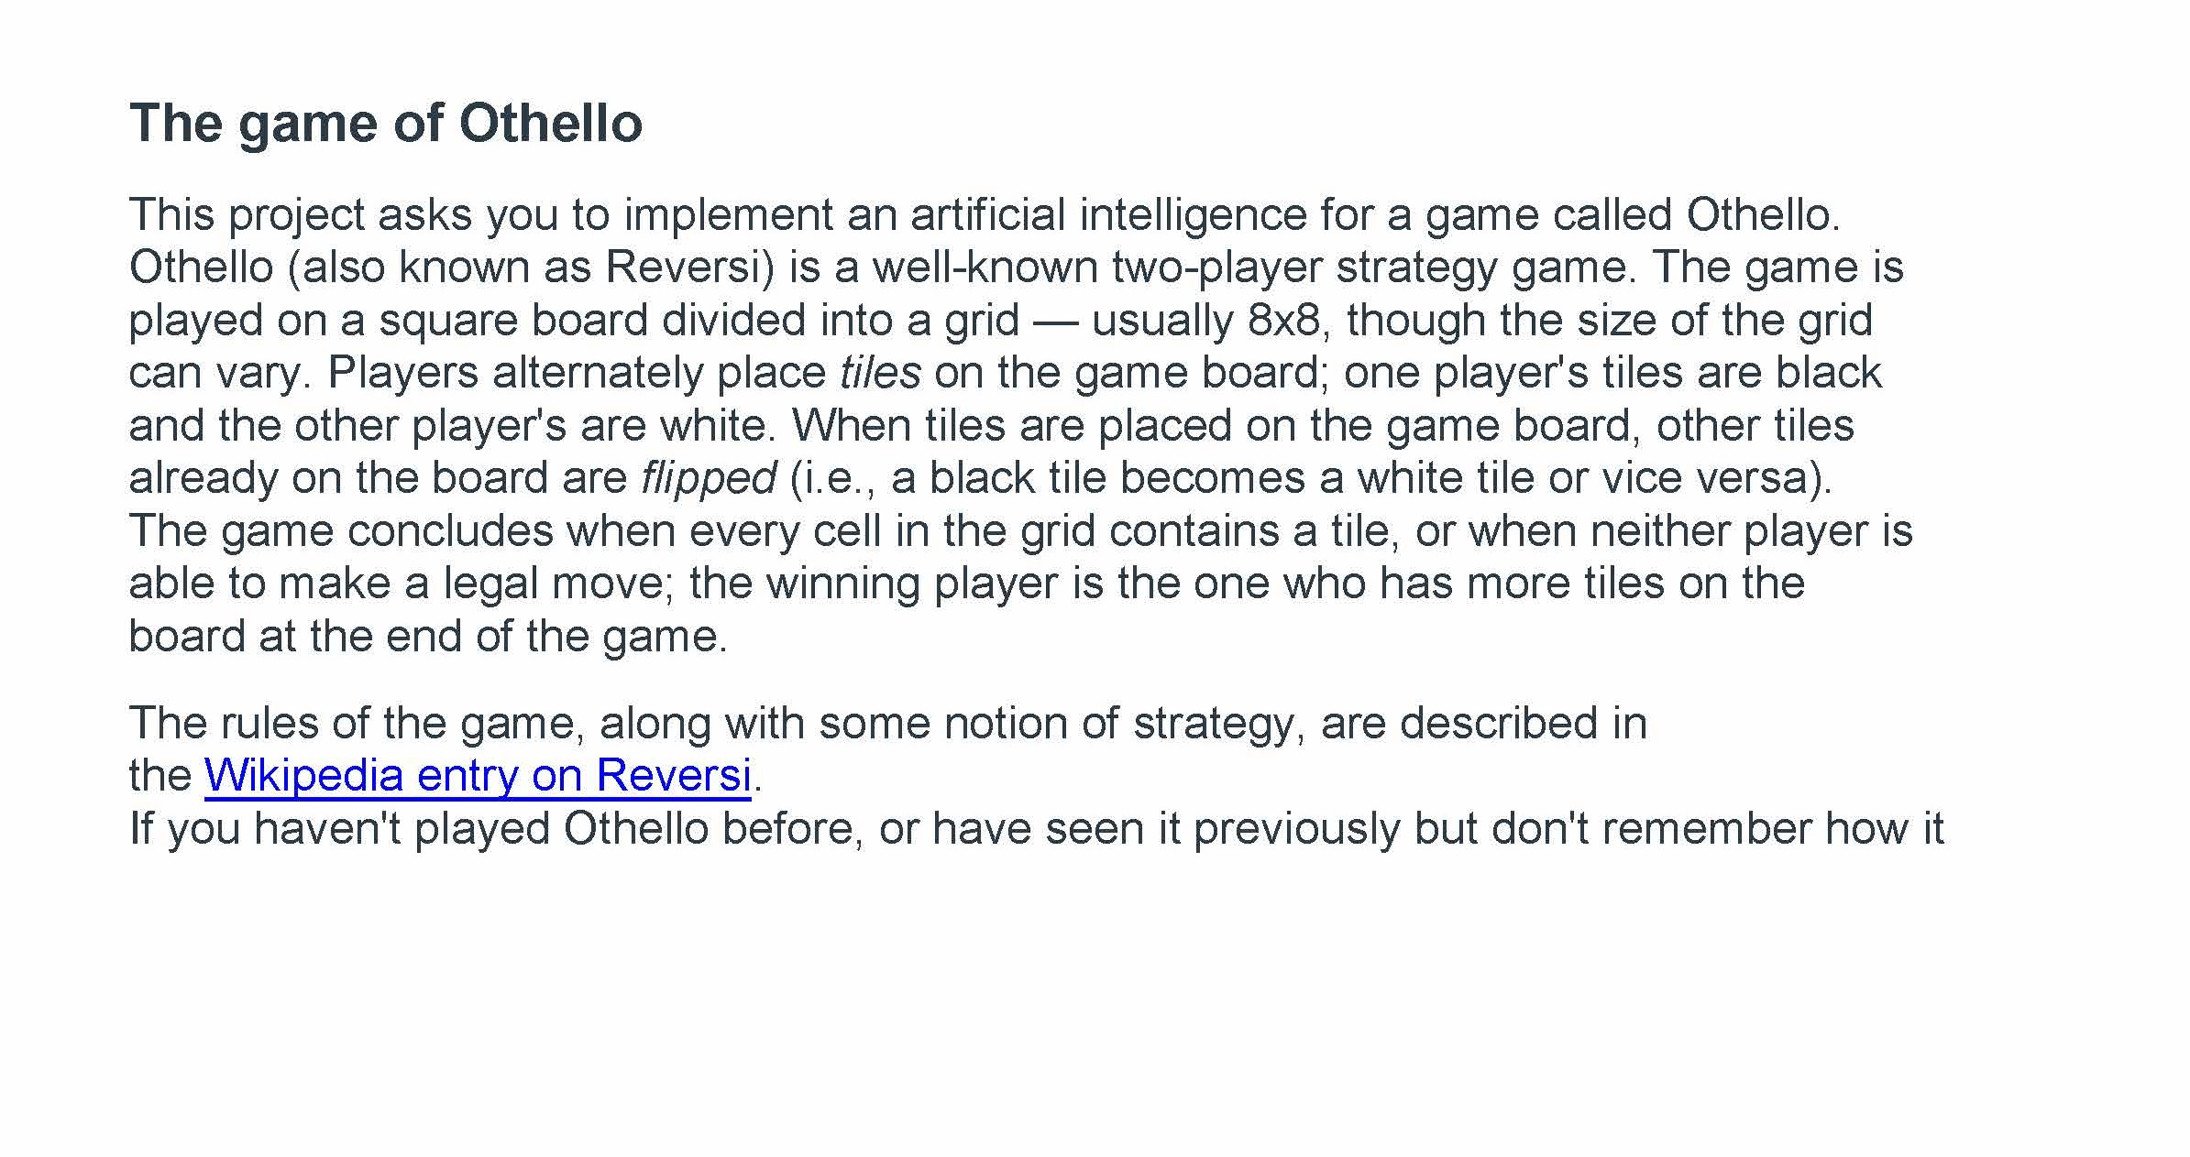The width and height of the screenshot is (2190, 1157).
Task: Click the italic word "flipped"
Action: pos(709,478)
